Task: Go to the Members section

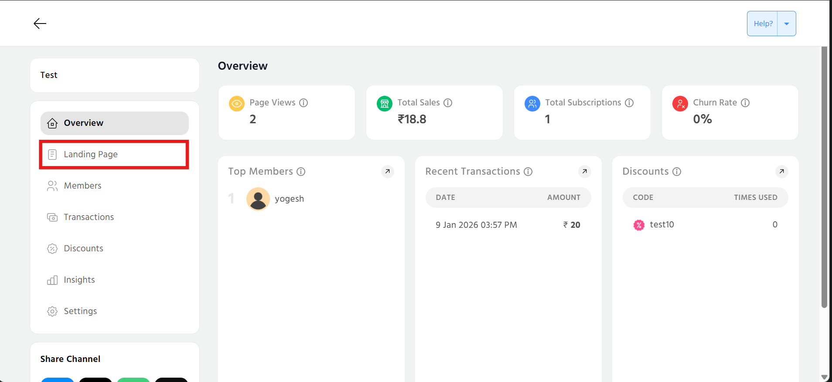Action: click(82, 186)
